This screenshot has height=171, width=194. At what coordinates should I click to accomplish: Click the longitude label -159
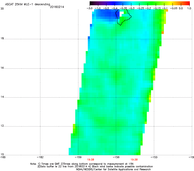78,157
